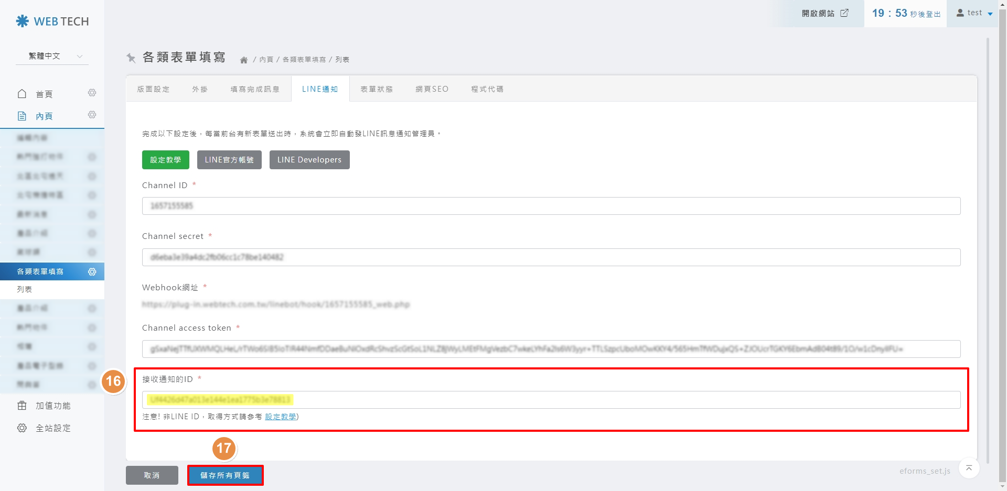Click the green 設定教學 button
This screenshot has width=1007, height=491.
click(x=165, y=160)
